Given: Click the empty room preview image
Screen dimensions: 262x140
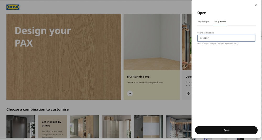Looking at the screenshot, I should click(x=151, y=42).
